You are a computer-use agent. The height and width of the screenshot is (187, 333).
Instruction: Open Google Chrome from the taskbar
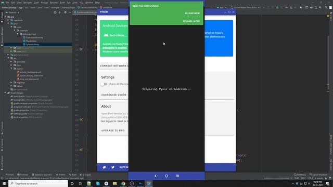click(x=123, y=183)
